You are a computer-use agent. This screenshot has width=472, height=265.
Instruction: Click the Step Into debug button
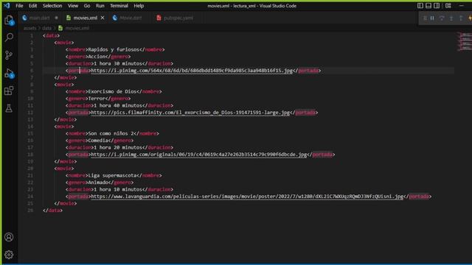(x=451, y=18)
